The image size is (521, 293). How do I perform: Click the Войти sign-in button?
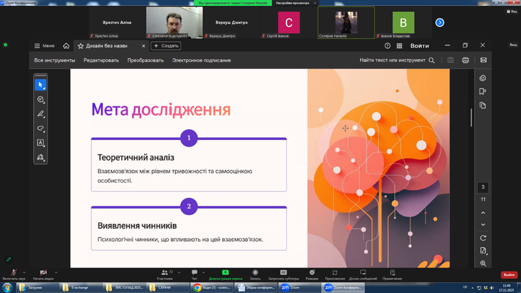[419, 46]
